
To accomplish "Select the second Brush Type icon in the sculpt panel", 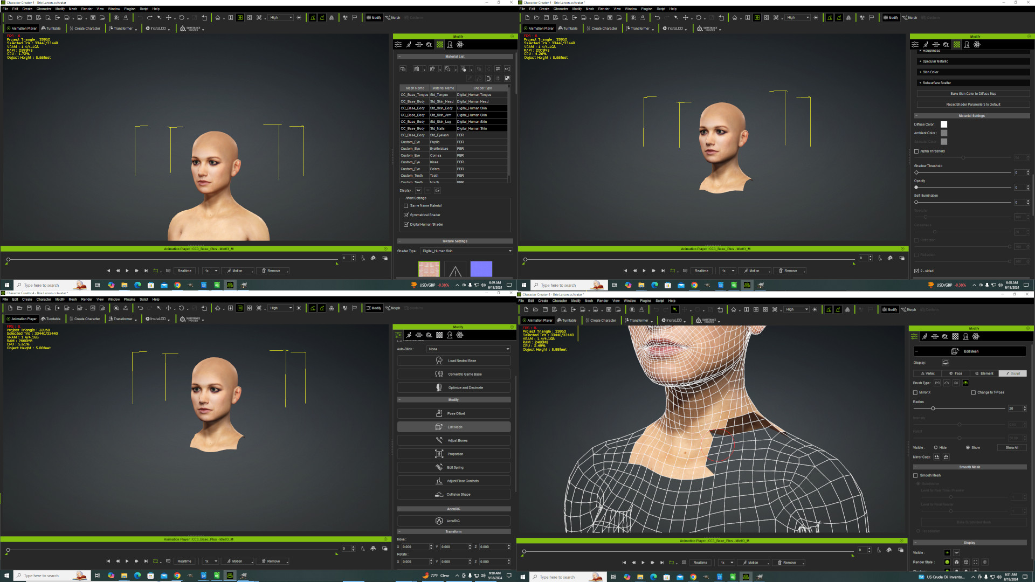I will pos(947,383).
